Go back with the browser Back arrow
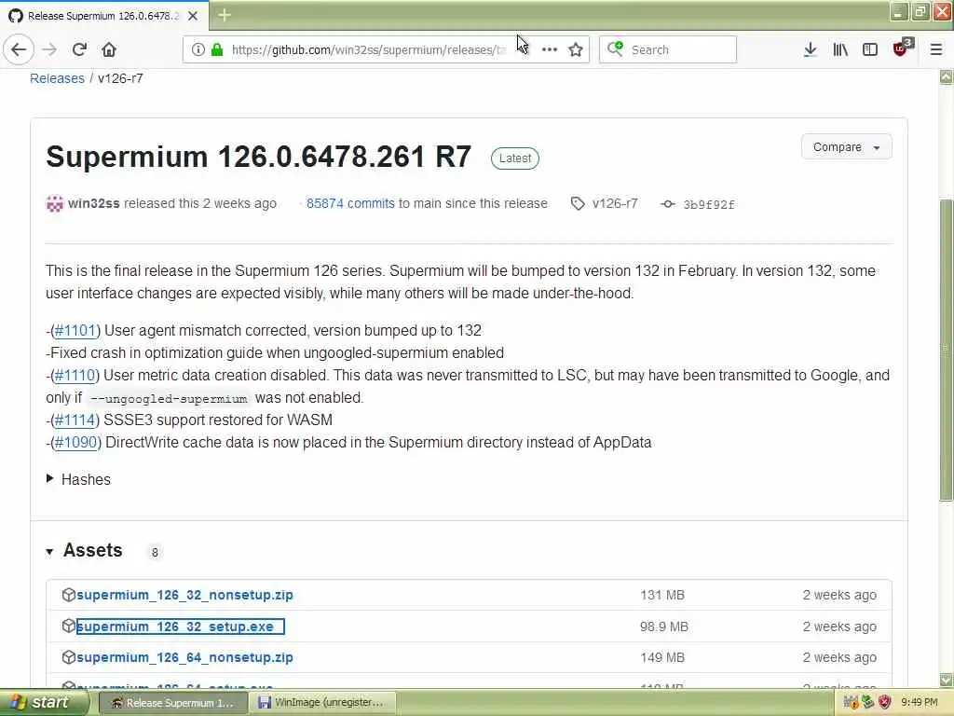Viewport: 954px width, 716px height. [x=19, y=49]
